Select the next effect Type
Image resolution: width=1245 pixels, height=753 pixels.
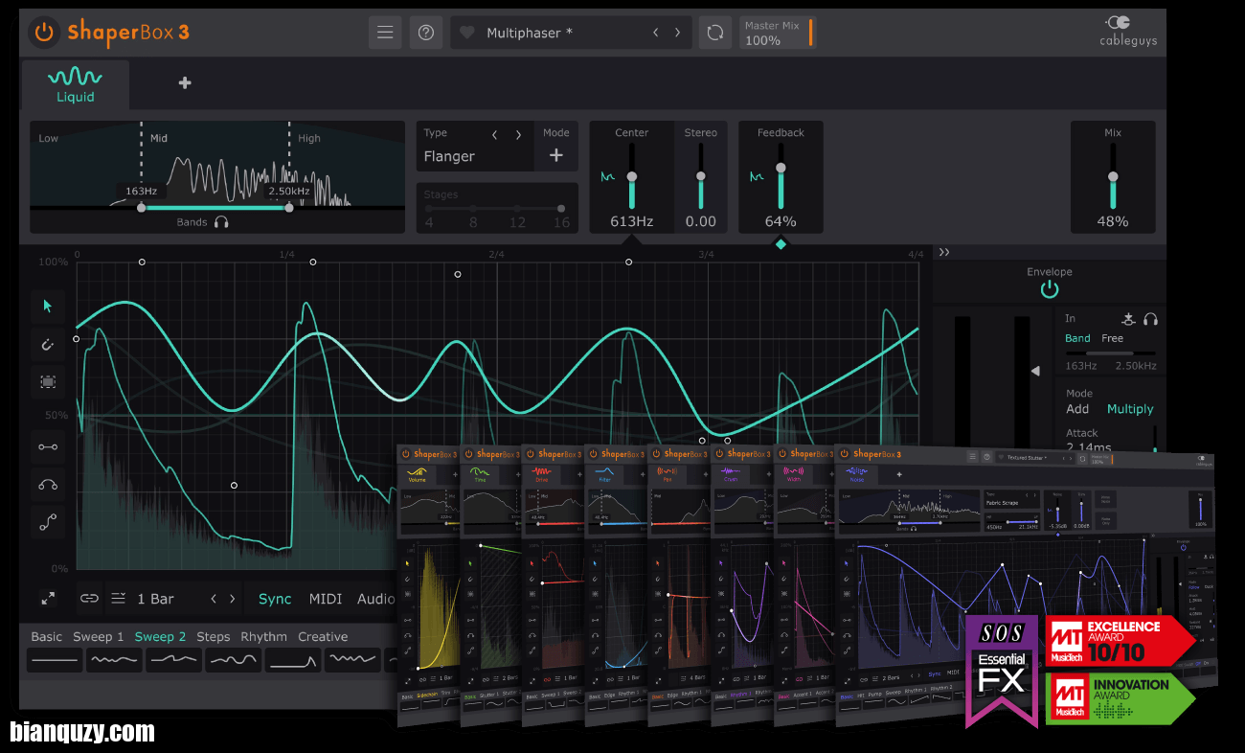519,134
